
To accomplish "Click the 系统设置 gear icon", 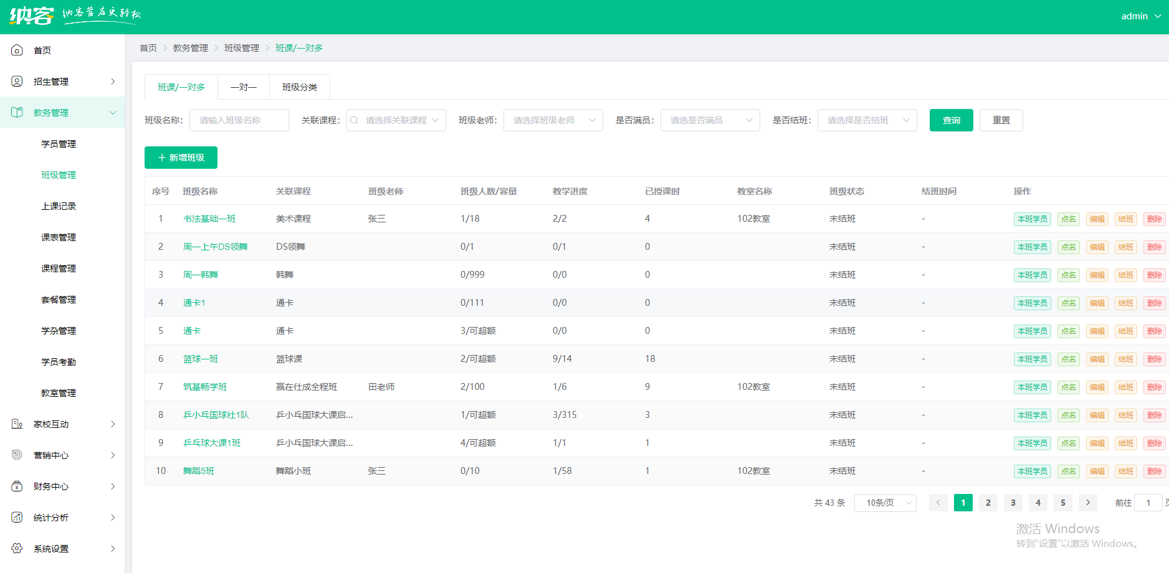I will tap(17, 549).
